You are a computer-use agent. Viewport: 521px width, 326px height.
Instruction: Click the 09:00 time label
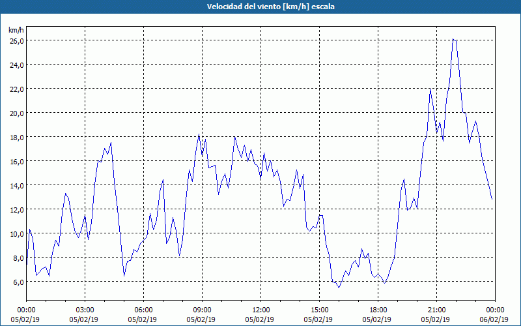click(x=202, y=310)
